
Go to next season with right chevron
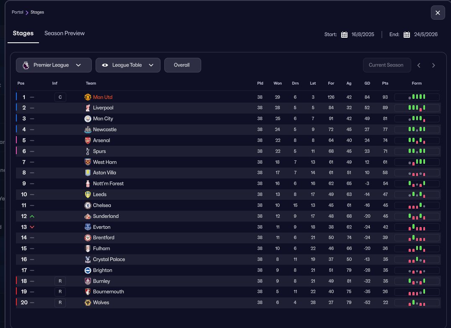433,65
